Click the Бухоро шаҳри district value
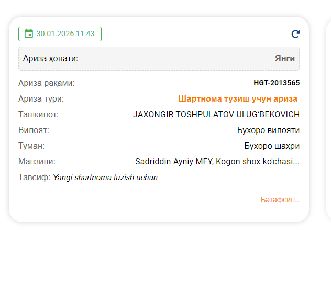The height and width of the screenshot is (287, 331). click(272, 146)
